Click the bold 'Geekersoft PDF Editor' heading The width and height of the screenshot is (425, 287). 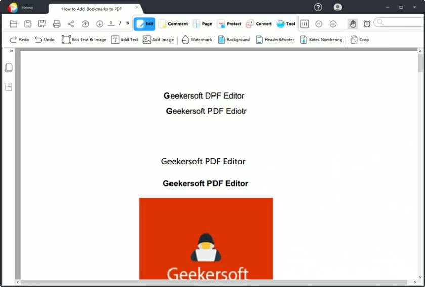pos(205,183)
